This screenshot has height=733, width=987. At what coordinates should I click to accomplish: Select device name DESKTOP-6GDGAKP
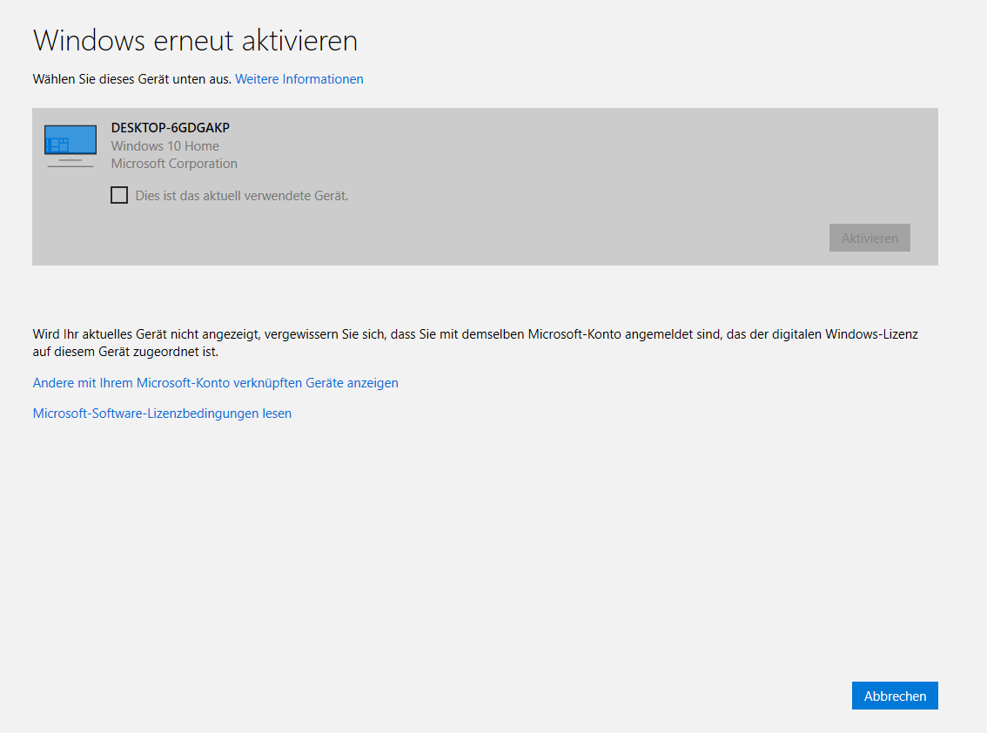[171, 128]
